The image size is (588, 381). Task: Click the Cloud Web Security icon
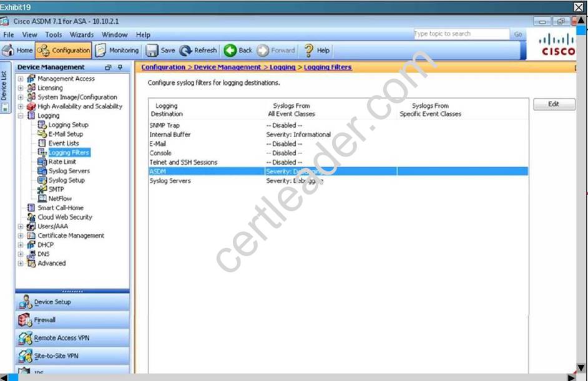click(31, 217)
